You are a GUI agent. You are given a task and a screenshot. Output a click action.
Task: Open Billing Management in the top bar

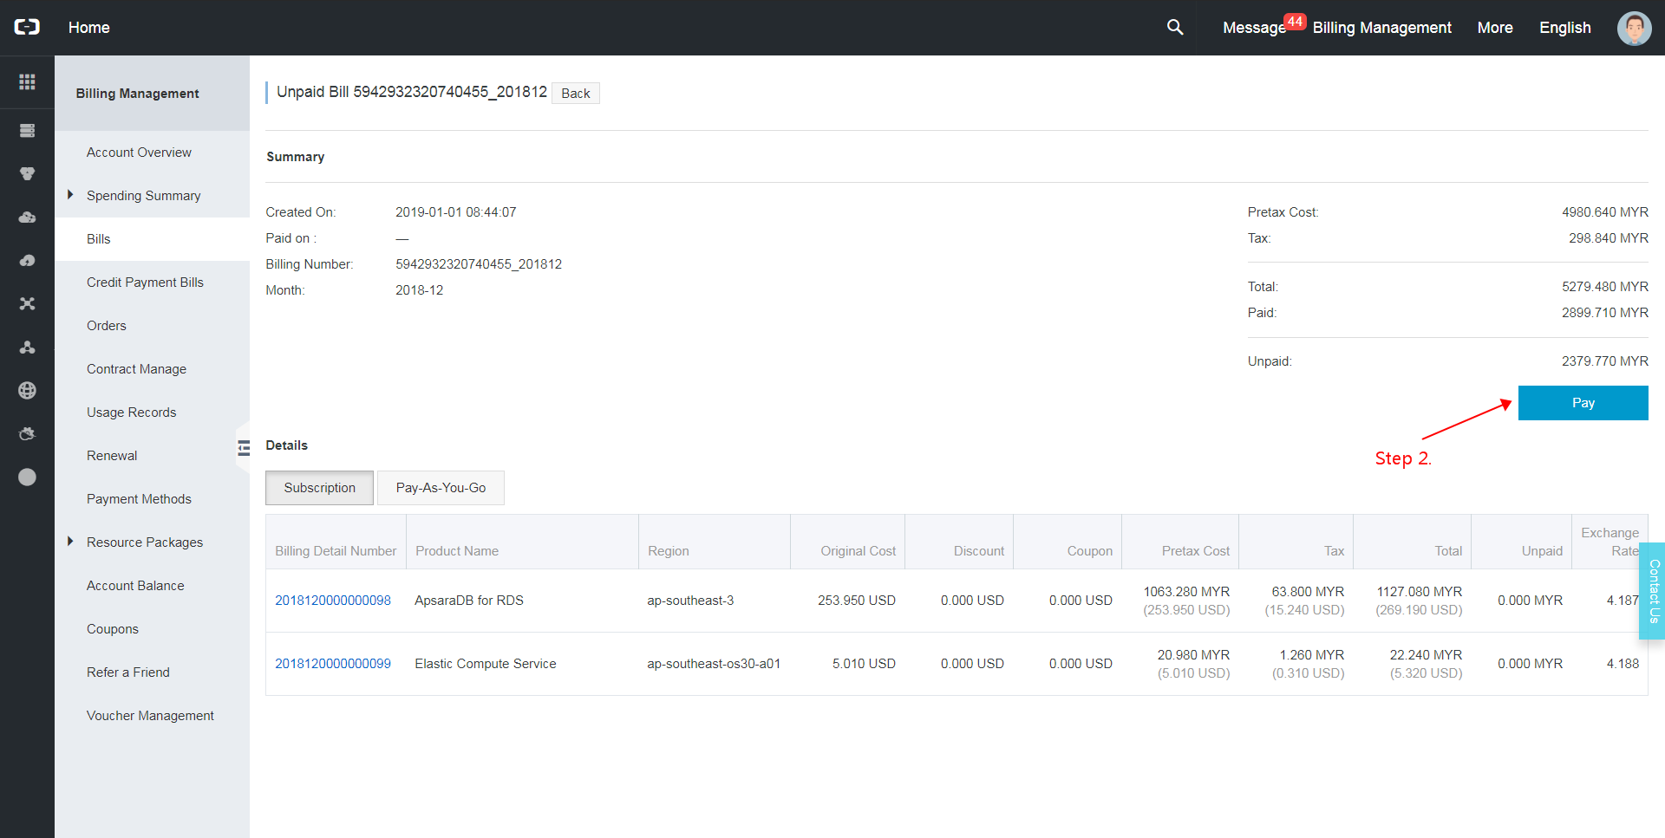1381,27
